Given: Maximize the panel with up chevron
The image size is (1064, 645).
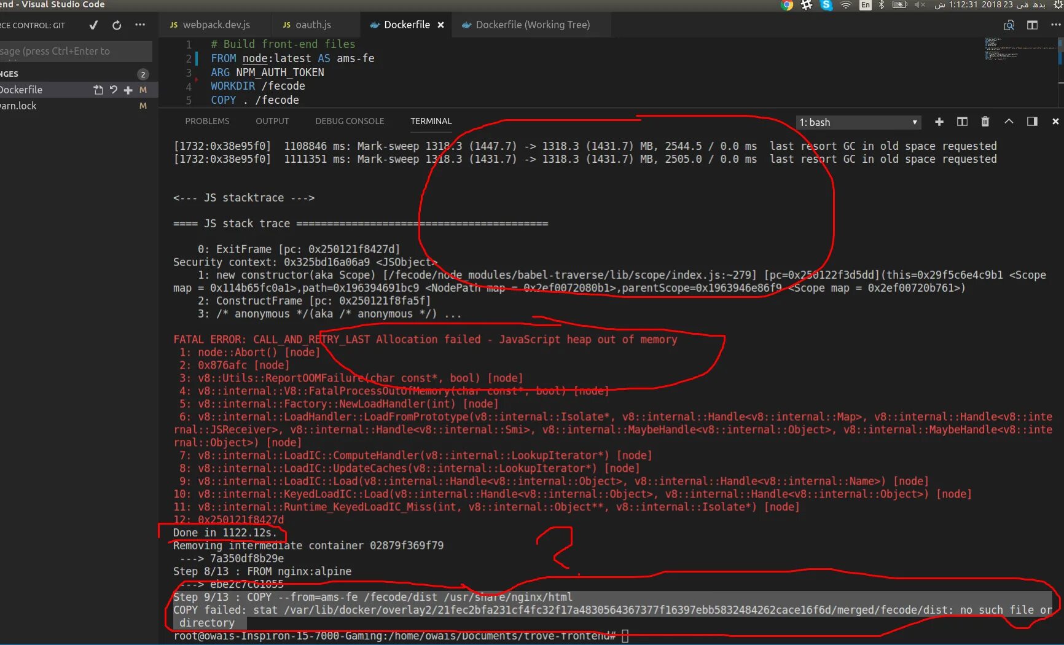Looking at the screenshot, I should point(1009,122).
